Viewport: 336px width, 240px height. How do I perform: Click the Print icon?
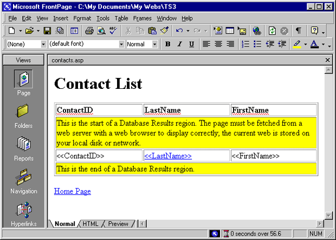click(89, 31)
